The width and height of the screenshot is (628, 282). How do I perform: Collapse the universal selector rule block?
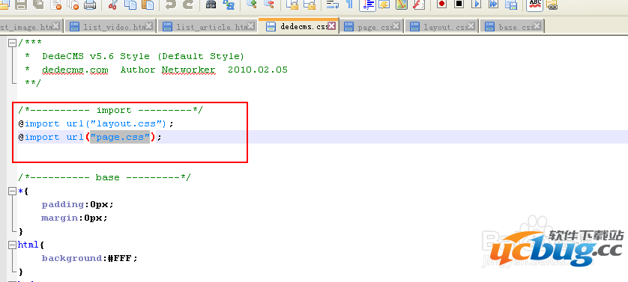click(x=13, y=191)
